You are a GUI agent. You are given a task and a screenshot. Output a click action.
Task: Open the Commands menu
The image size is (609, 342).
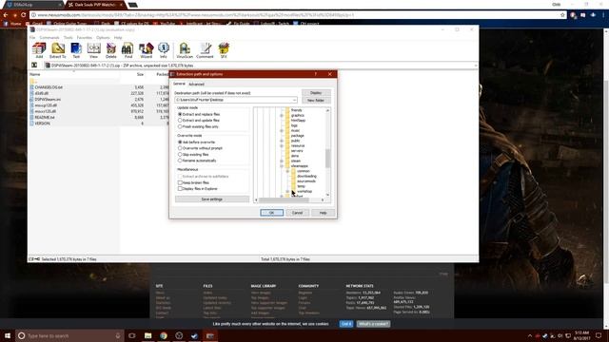tap(49, 38)
